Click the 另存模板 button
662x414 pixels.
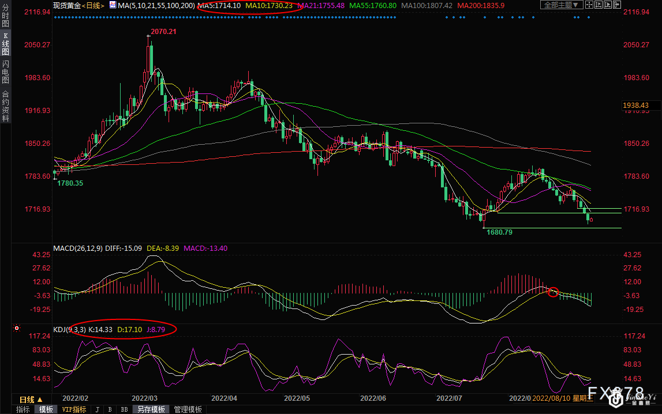[151, 409]
